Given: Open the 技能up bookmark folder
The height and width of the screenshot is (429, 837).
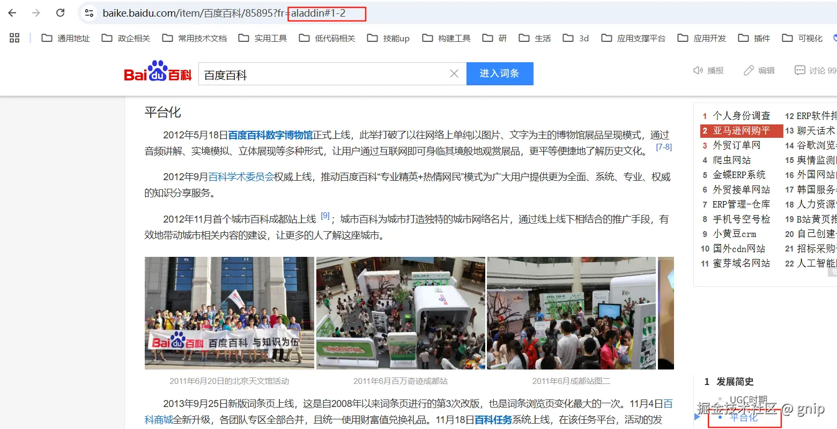Looking at the screenshot, I should click(388, 38).
